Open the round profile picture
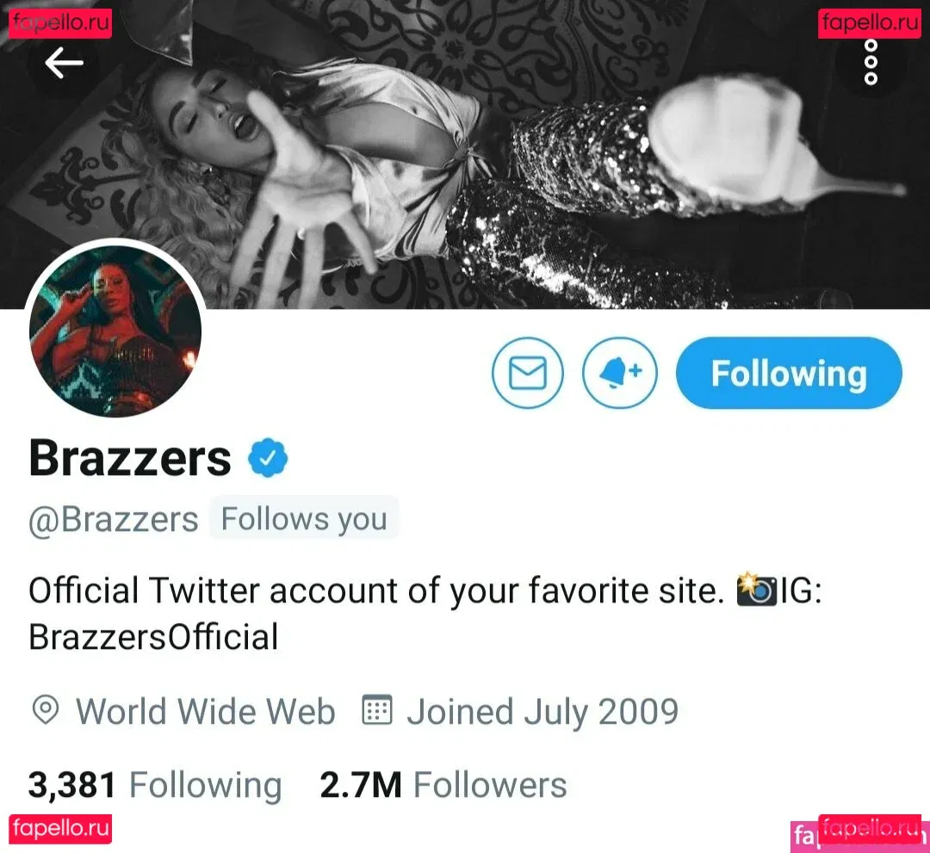Viewport: 930px width, 853px height. pos(115,331)
